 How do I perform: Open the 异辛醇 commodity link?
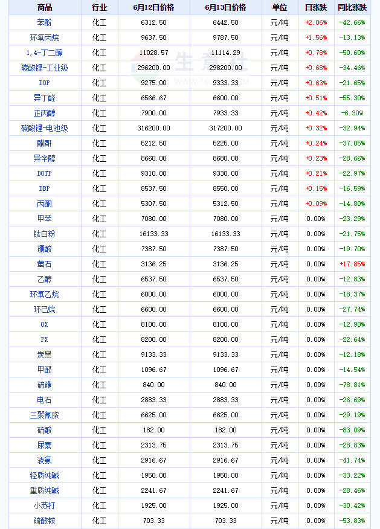tap(44, 159)
